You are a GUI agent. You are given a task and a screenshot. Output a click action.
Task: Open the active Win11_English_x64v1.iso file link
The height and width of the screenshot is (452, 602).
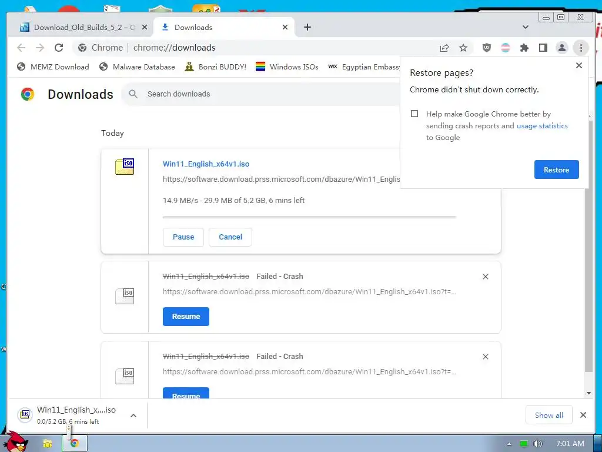(206, 164)
